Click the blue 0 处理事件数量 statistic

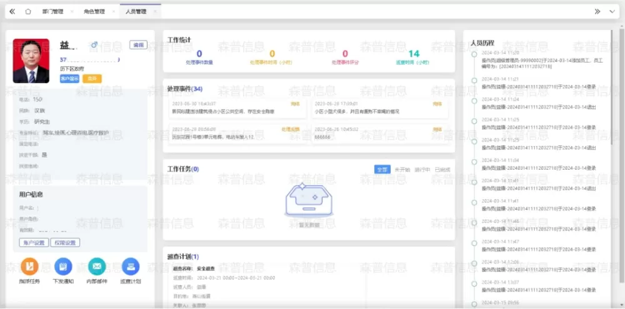(x=199, y=57)
